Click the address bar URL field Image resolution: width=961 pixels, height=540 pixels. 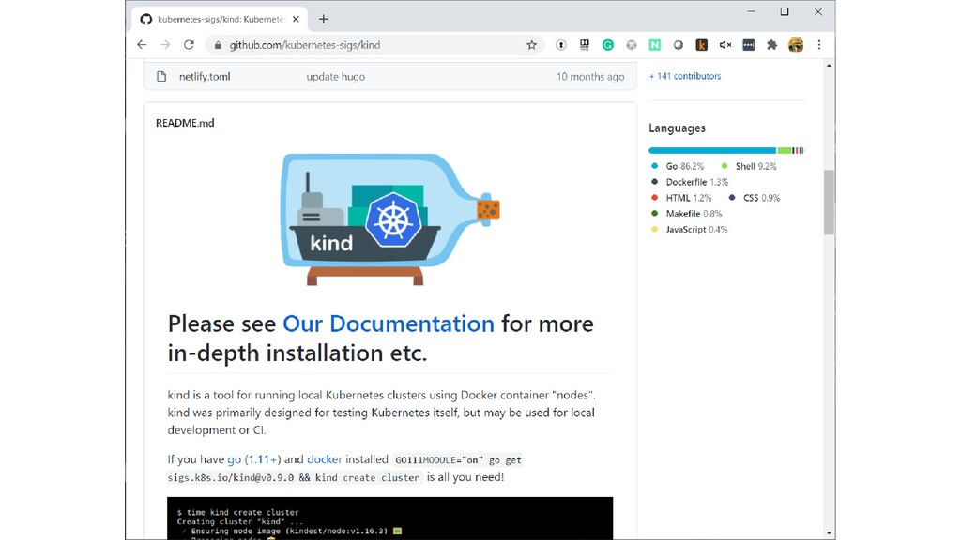point(374,45)
